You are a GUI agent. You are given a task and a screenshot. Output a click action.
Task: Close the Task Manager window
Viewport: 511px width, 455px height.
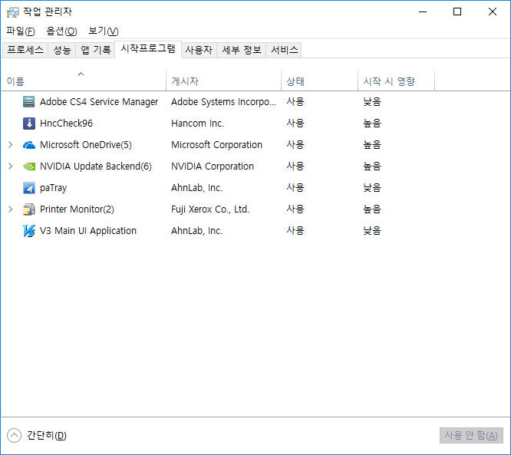click(493, 12)
